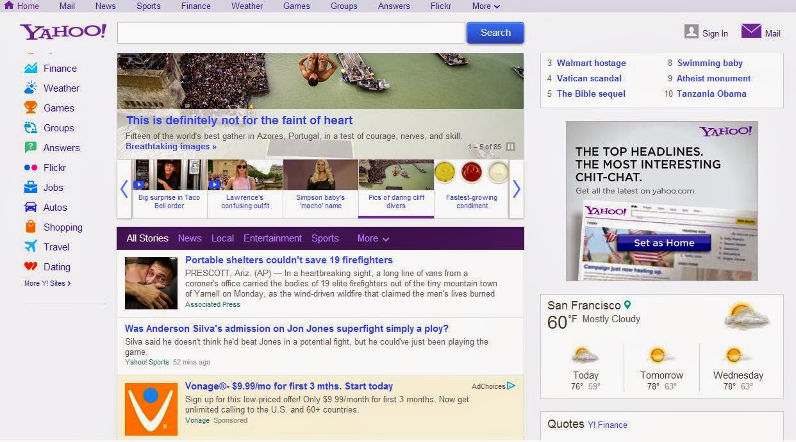Open the Vonage $9.99/mo sponsored link
Screen dimensions: 796x442
pyautogui.click(x=289, y=386)
